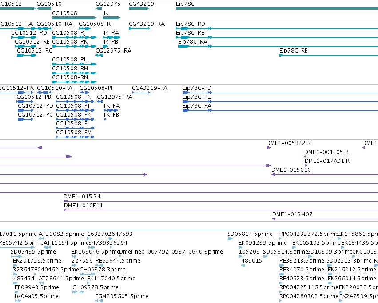
Task: Click transcript CG10512-RD label
Action: [x=29, y=33]
